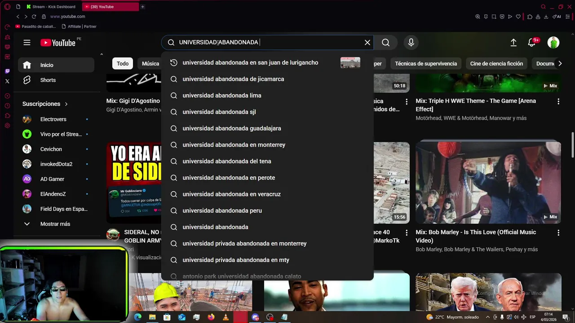Open Easy Setup sliders icon
Viewport: 575px width, 323px height.
[567, 17]
